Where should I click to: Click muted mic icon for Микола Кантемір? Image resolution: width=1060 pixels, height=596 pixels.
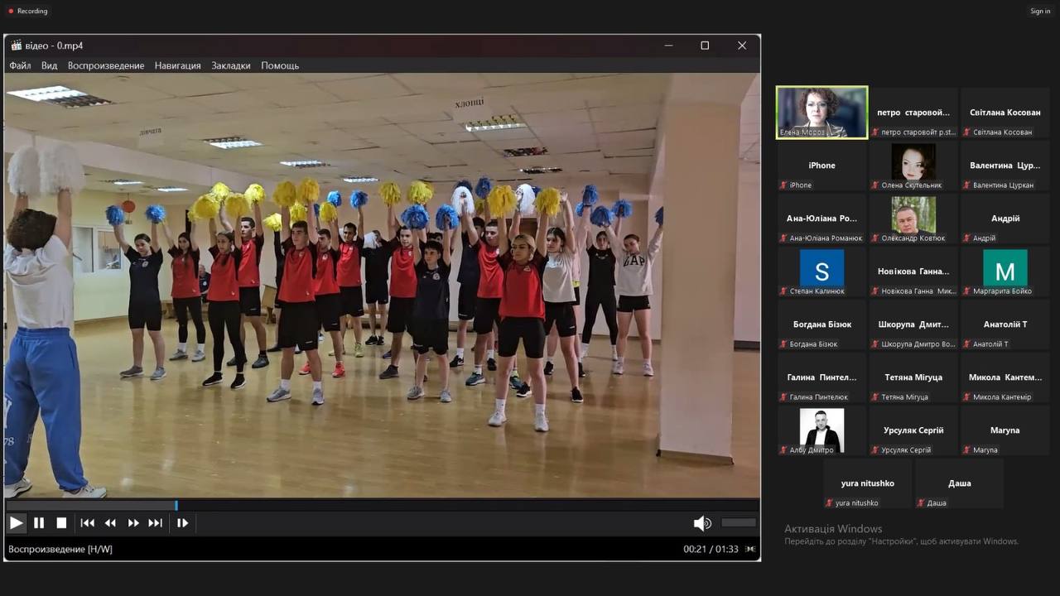click(967, 397)
